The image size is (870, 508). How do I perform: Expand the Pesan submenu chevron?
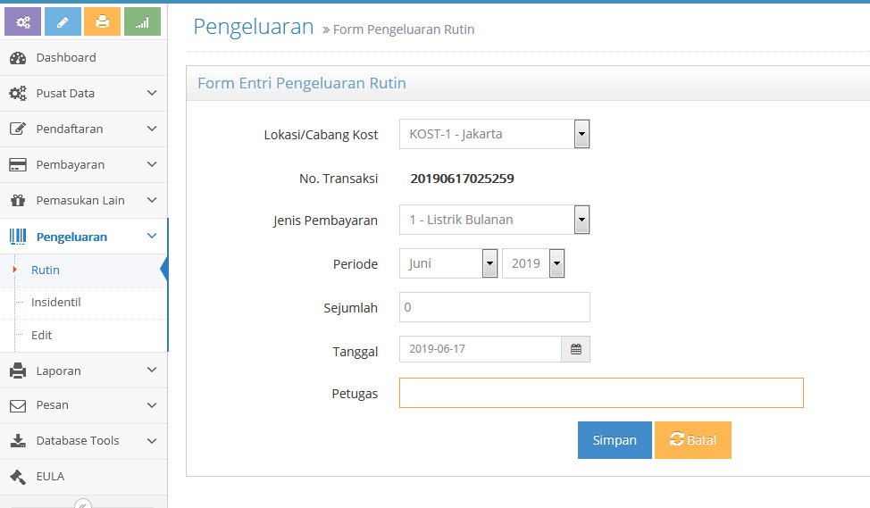152,405
